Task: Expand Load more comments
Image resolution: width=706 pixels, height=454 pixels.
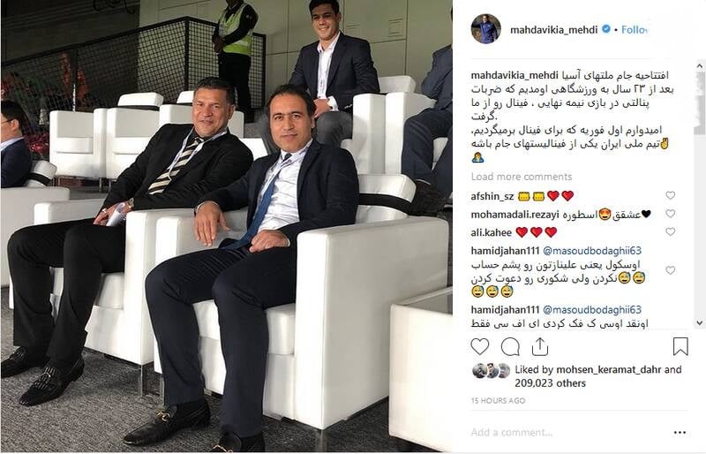Action: point(522,177)
